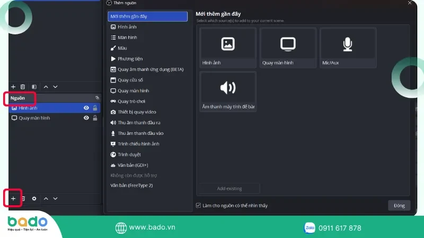
Task: Delete selected source with trash icon
Action: click(x=23, y=199)
